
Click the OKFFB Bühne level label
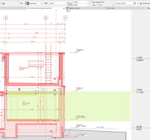point(81,117)
